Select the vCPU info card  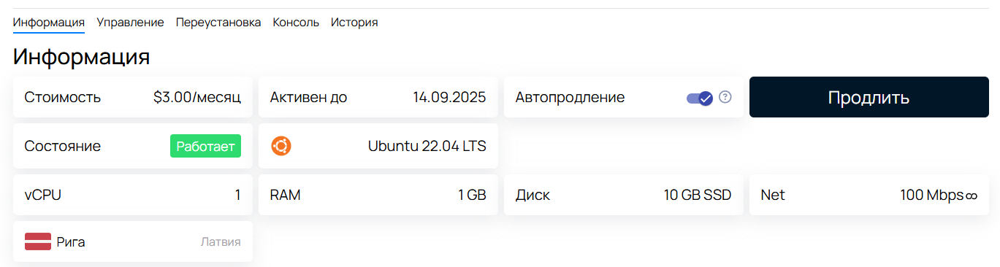pos(133,195)
